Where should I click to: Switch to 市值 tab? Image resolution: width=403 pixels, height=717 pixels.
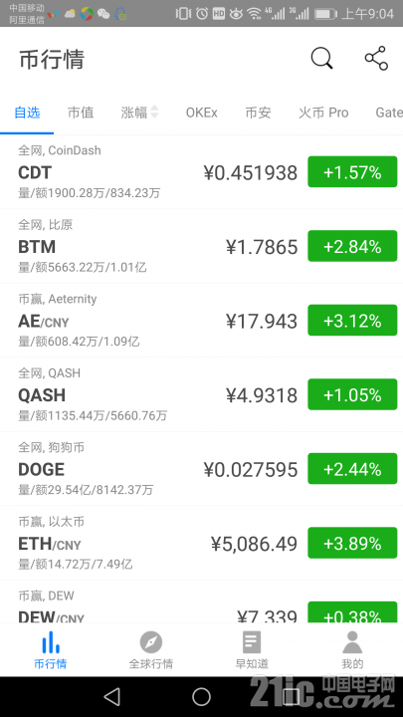[x=81, y=113]
